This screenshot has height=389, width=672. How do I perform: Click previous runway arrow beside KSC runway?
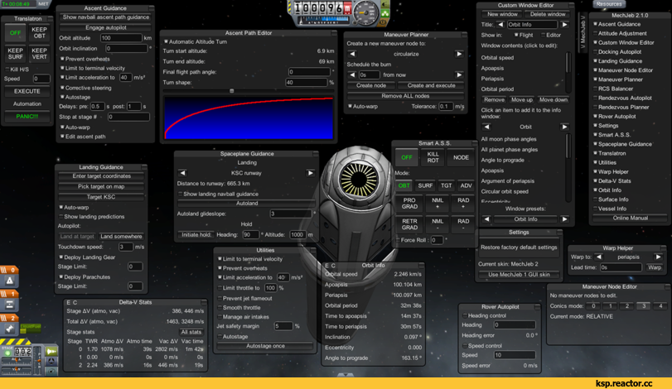182,173
